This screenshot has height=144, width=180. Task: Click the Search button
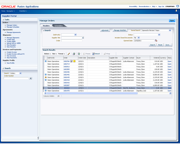click(x=152, y=45)
